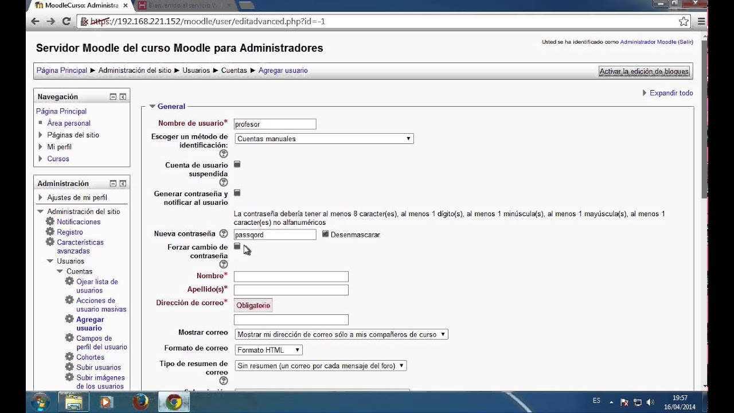Collapse Administración del sitio node
Screen dimensions: 734x413
click(41, 212)
